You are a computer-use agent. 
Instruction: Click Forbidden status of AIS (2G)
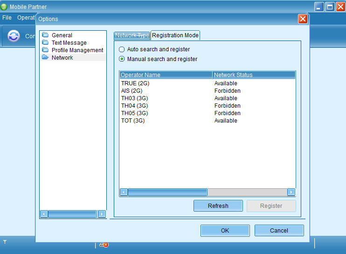tap(227, 91)
